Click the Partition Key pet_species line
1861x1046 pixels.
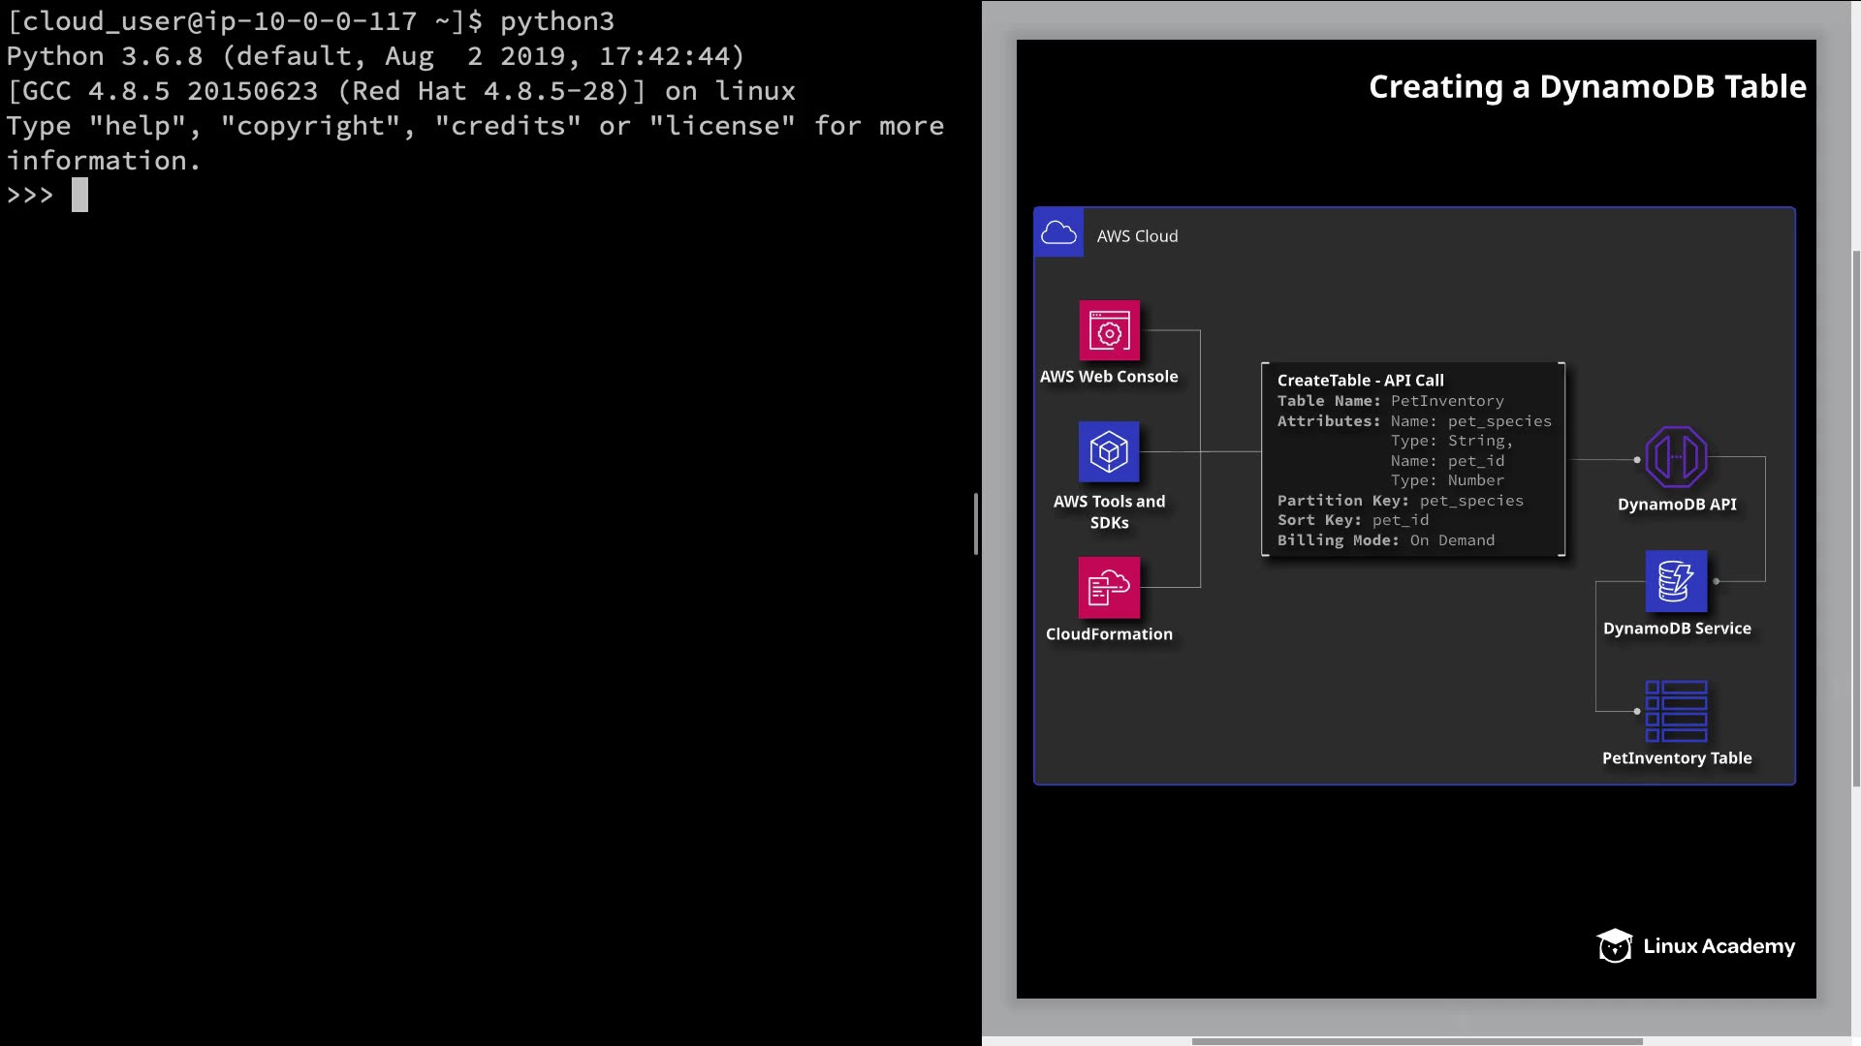coord(1400,501)
